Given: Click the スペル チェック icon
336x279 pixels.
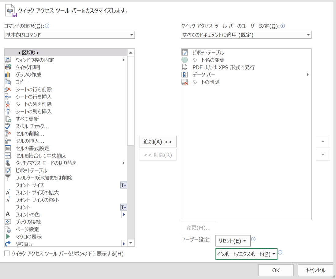Looking at the screenshot, I should pyautogui.click(x=8, y=126).
